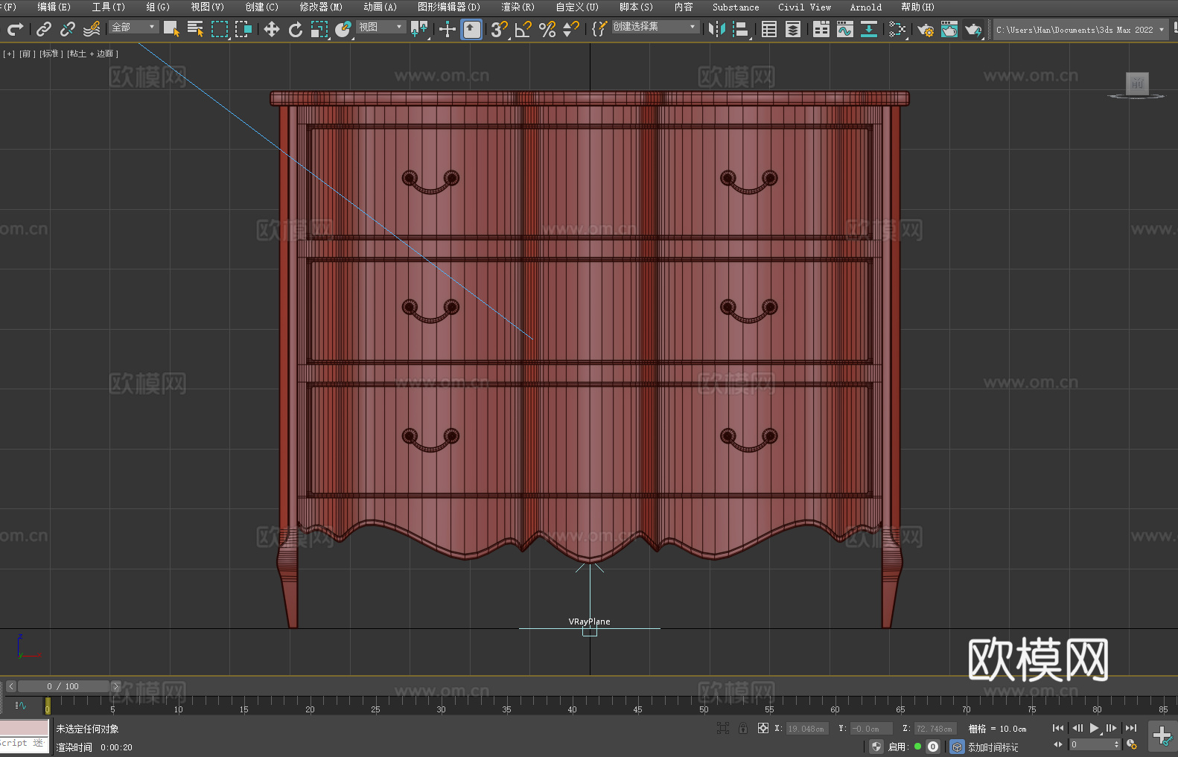Click the Bind to Space Warp icon

[92, 29]
